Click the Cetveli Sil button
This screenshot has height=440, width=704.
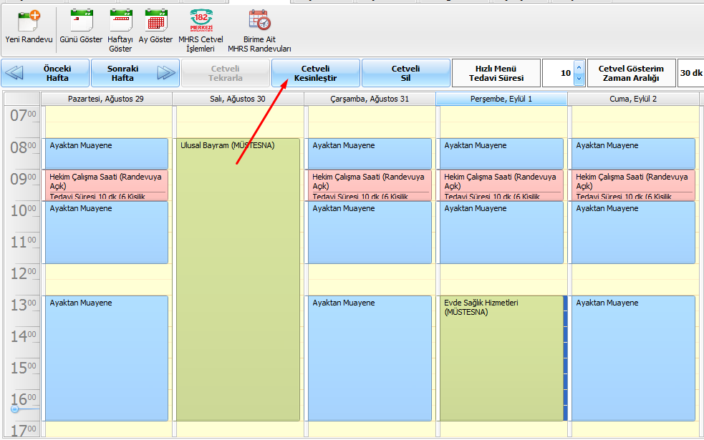click(405, 73)
